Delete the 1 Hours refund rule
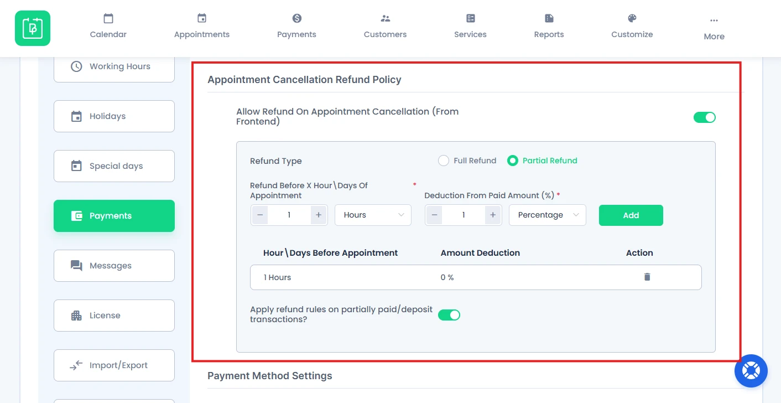Image resolution: width=781 pixels, height=403 pixels. pos(647,277)
